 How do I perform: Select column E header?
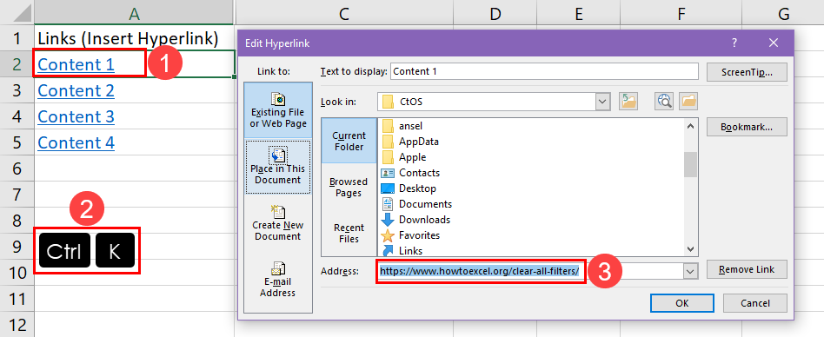point(579,13)
